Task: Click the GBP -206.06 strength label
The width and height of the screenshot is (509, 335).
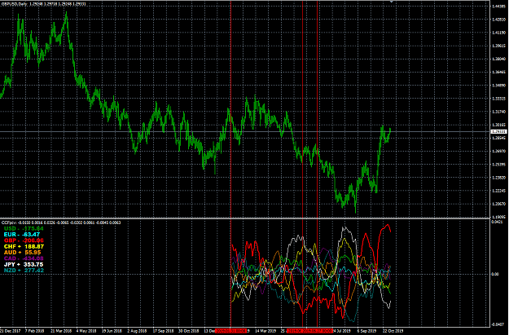Action: [24, 240]
